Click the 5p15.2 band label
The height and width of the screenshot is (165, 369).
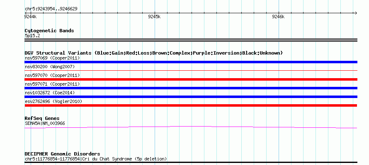(x=32, y=36)
